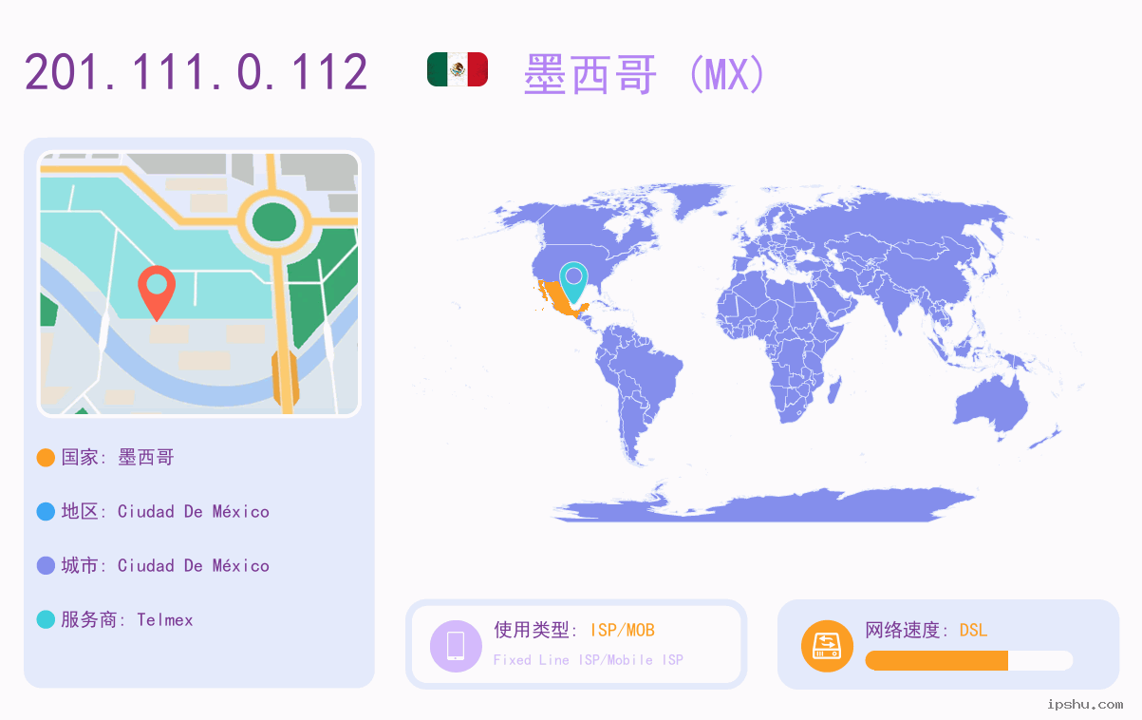This screenshot has width=1142, height=720.
Task: Click the green roundabout on the street map
Action: coord(273,222)
